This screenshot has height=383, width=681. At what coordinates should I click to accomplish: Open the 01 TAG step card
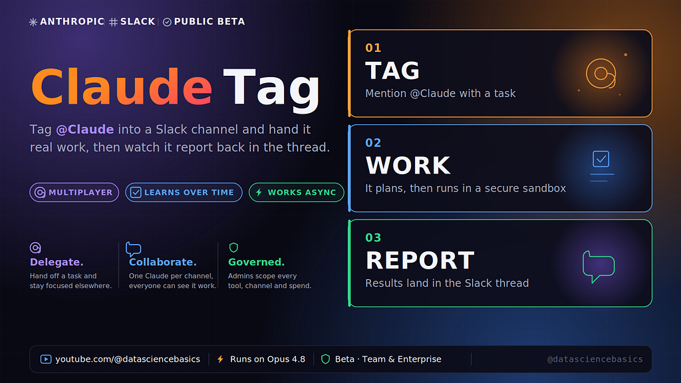coord(500,73)
